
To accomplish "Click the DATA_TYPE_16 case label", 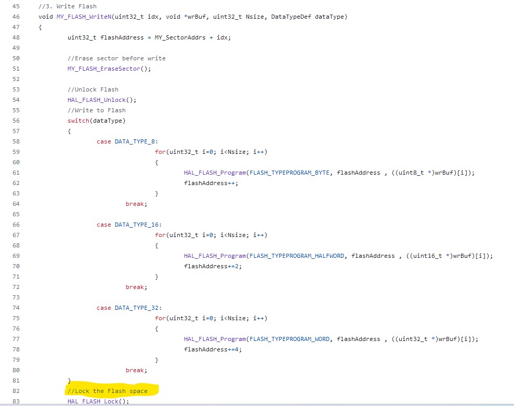I will (x=137, y=225).
